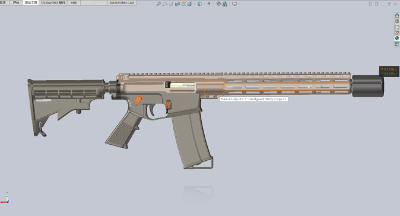
Task: Open the File Explorer folder tab
Action: click(x=397, y=27)
